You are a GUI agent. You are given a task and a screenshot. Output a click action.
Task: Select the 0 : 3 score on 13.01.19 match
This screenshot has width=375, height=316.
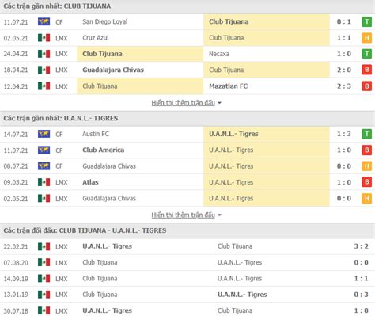[361, 295]
